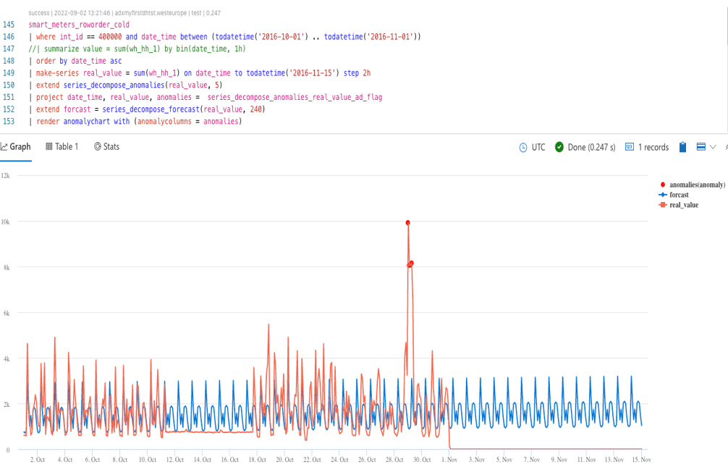Click the extend series_decompose_anomalies line
This screenshot has height=470, width=728.
[x=125, y=85]
